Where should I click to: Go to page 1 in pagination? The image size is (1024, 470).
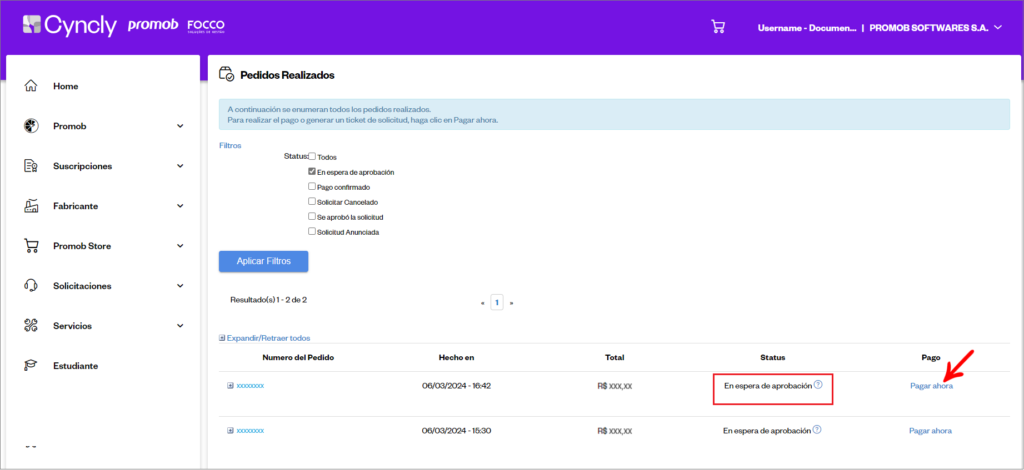[x=497, y=302]
